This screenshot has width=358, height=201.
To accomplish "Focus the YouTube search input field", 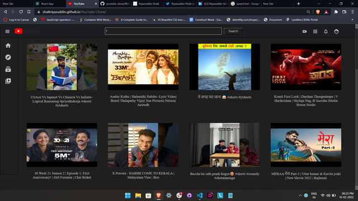I will (163, 31).
